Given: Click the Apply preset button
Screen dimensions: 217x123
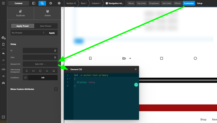Looking at the screenshot, I should [x=52, y=33].
